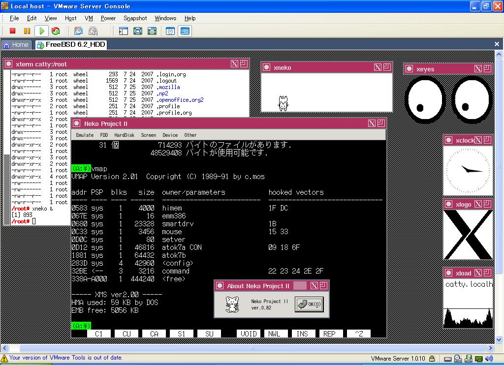
Task: Open the Snapshot menu
Action: click(135, 18)
